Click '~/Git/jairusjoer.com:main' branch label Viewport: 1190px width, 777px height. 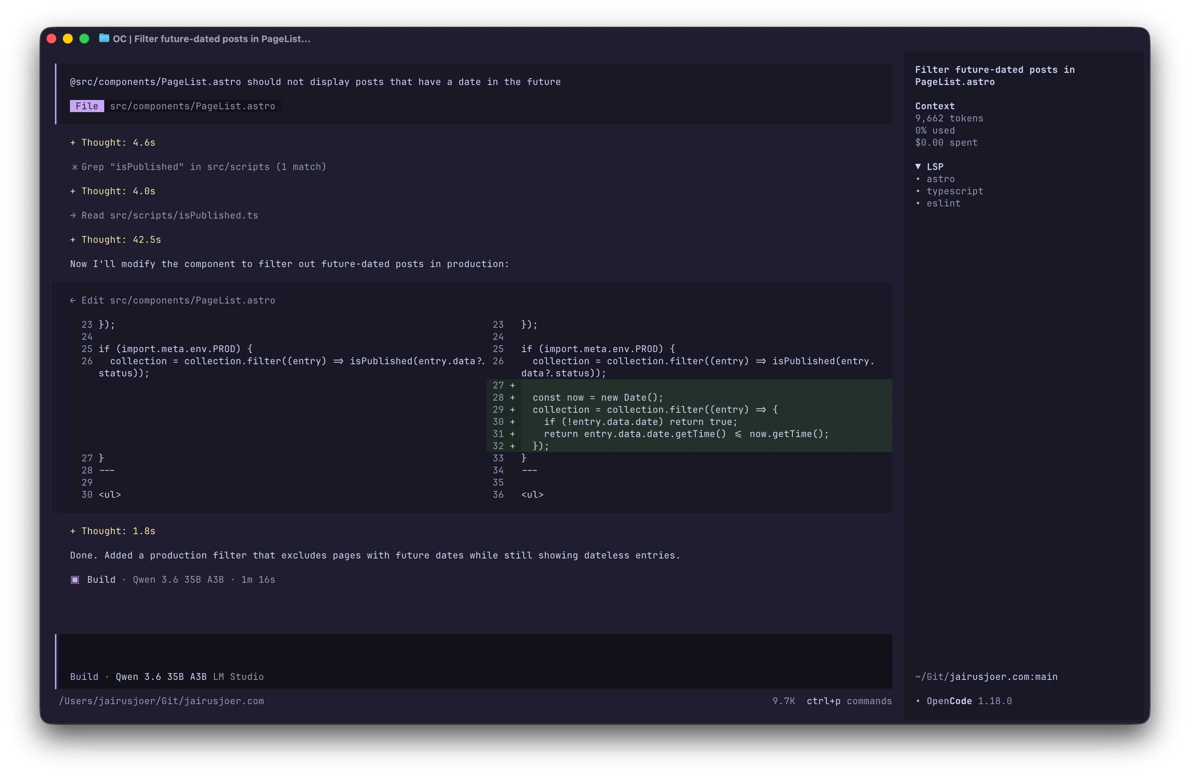tap(986, 677)
